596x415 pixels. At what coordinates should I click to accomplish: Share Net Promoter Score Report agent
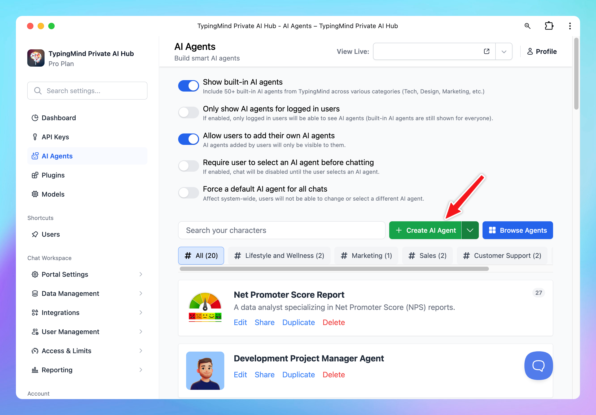click(x=265, y=322)
